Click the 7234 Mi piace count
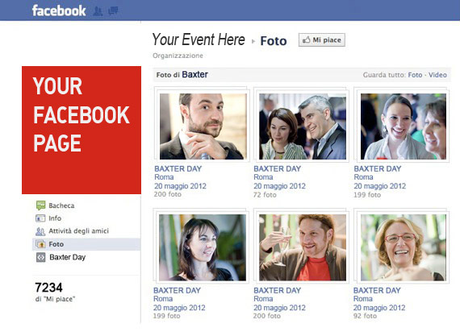Screen dimensions: 460x332 pyautogui.click(x=48, y=288)
